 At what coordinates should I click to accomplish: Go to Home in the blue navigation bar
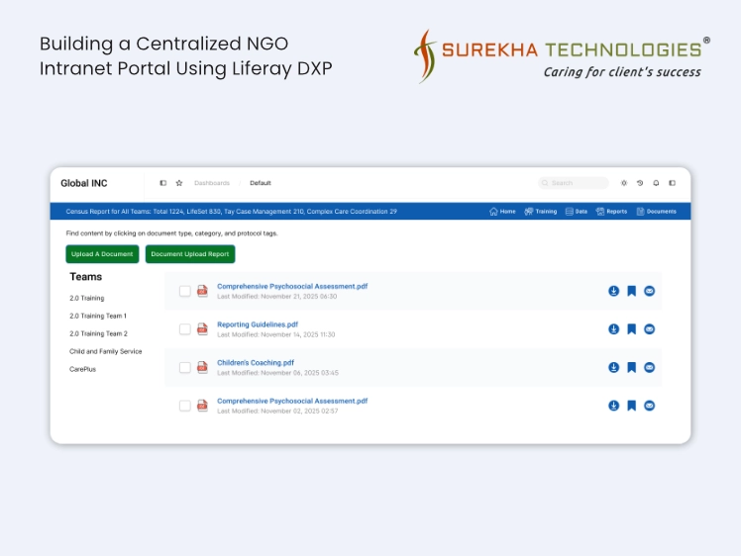(502, 212)
